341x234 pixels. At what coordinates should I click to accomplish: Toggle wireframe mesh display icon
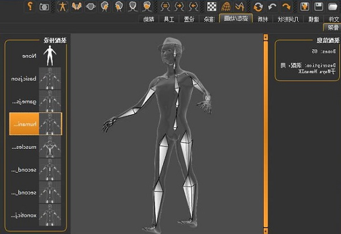point(226,6)
